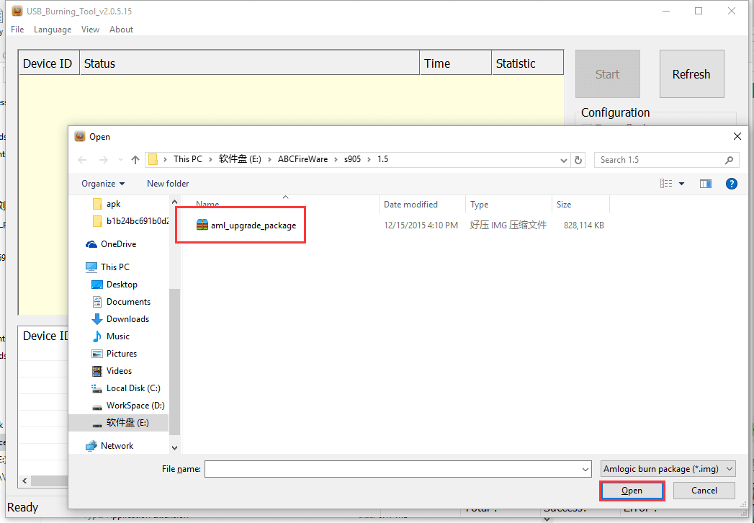This screenshot has height=523, width=754.
Task: Select This PC in navigation pane
Action: (x=115, y=267)
